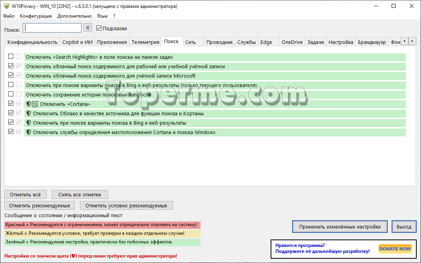Click the shield icon on the «Cortana» row
The image size is (421, 263).
[29, 104]
